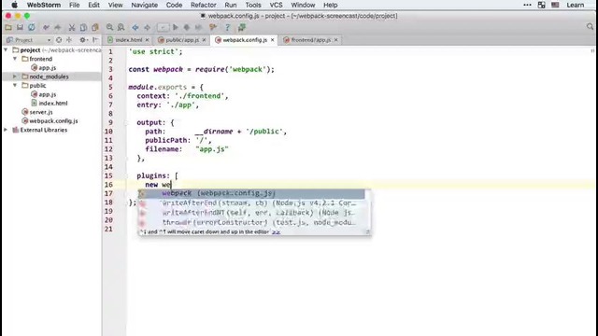
Task: Open the Apple menu
Action: (15, 5)
